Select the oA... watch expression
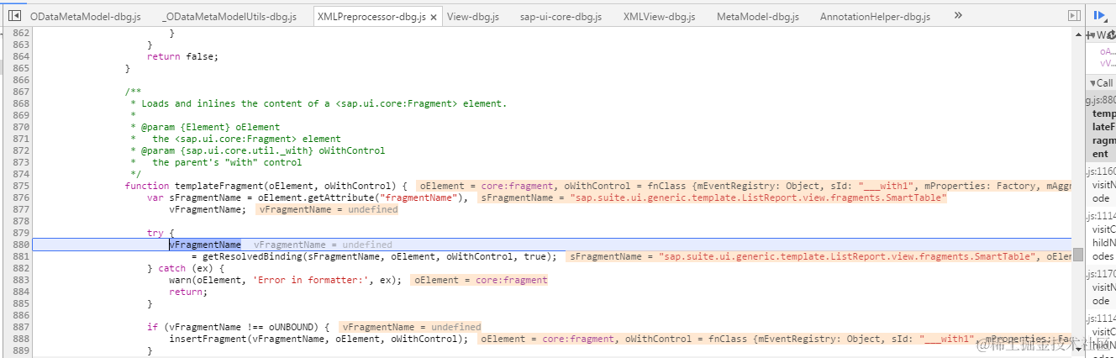Image resolution: width=1116 pixels, height=358 pixels. click(1107, 51)
